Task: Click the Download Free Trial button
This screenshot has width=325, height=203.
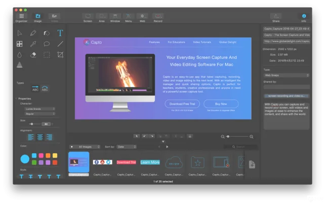Action: tap(182, 104)
